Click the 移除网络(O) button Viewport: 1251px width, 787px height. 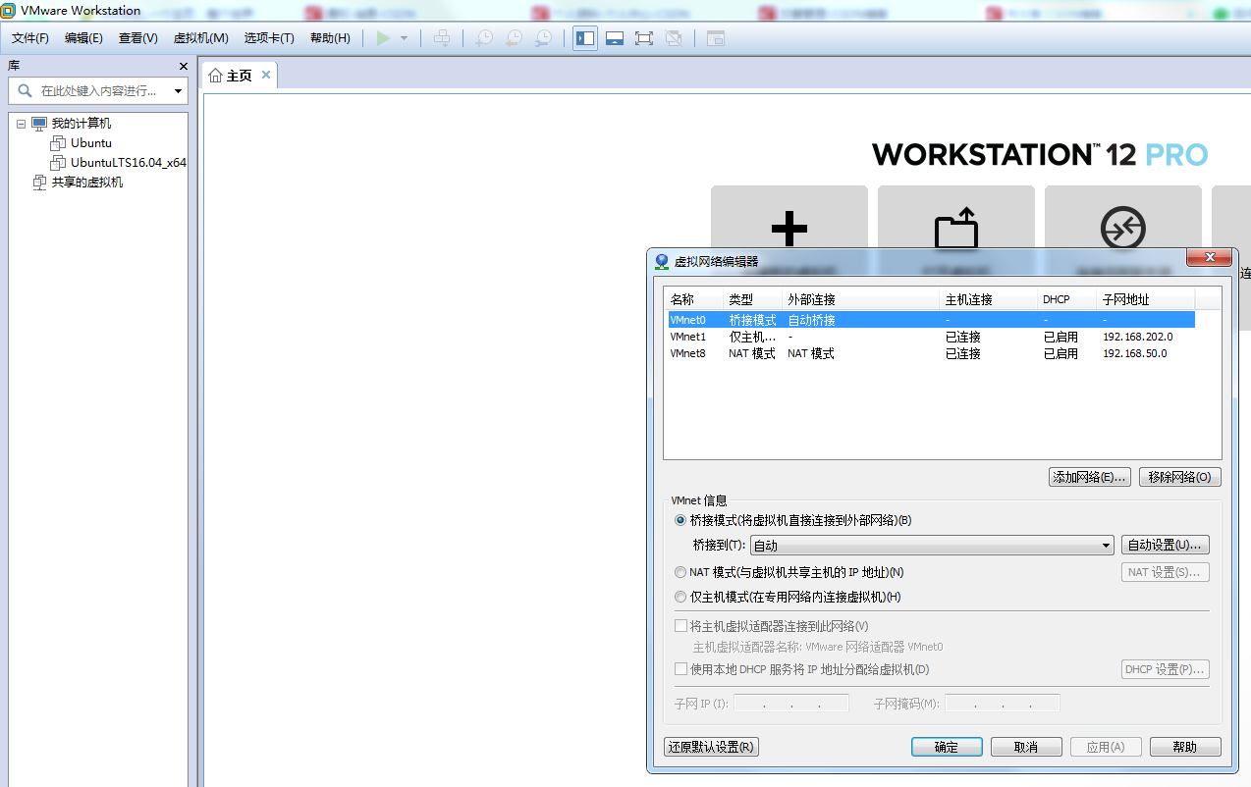[x=1180, y=477]
